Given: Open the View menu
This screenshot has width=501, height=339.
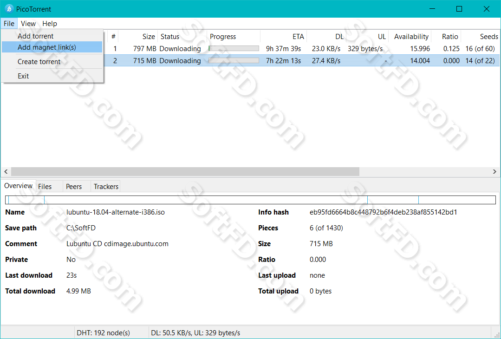Looking at the screenshot, I should coord(28,24).
